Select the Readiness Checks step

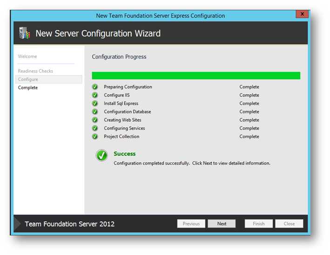tap(35, 71)
